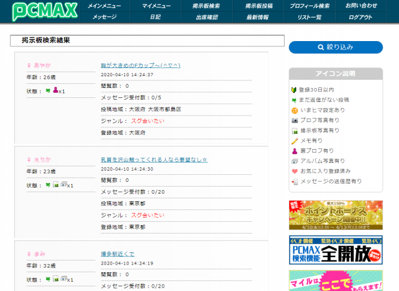The height and width of the screenshot is (291, 399).
Task: Click the purple person icon for 裏プロフ有り
Action: point(295,151)
